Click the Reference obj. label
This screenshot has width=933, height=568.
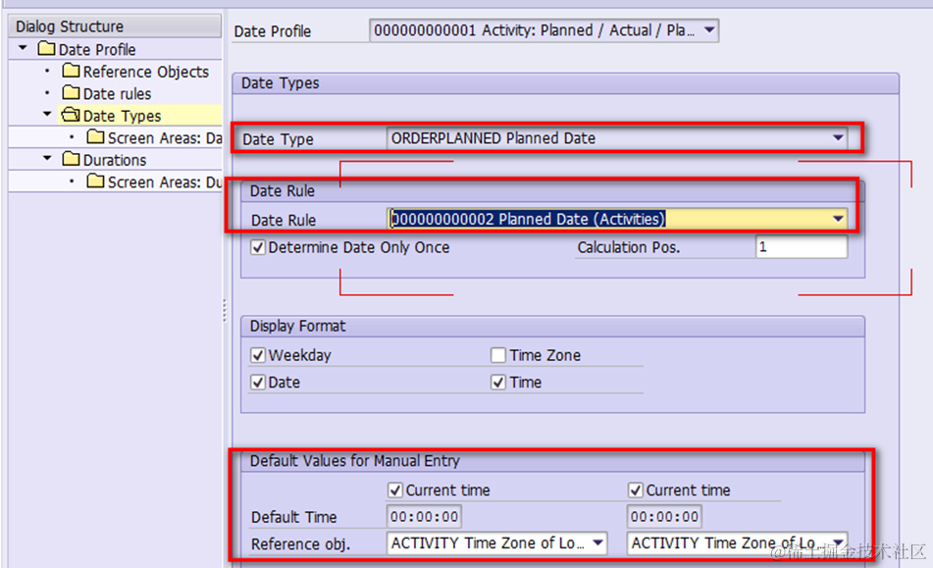click(x=300, y=544)
